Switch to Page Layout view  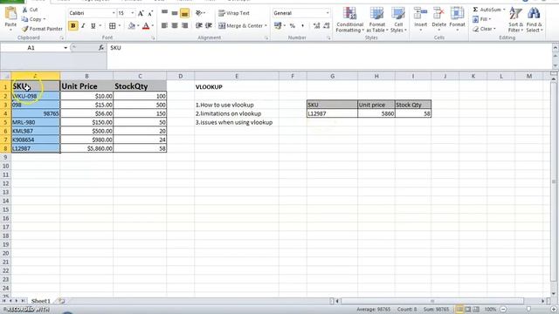(x=468, y=310)
